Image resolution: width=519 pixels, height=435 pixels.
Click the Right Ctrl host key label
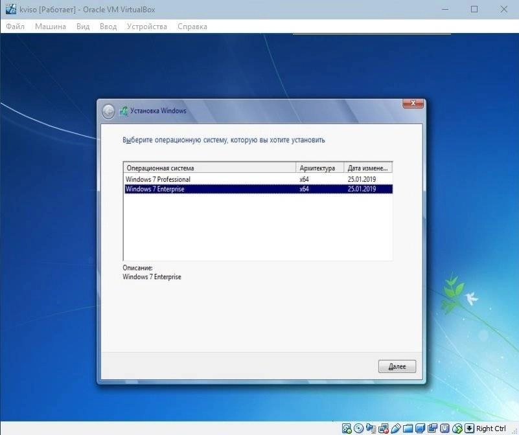491,429
